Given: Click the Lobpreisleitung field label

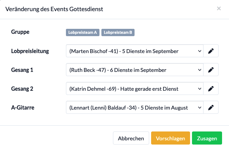Looking at the screenshot, I should 30,51.
